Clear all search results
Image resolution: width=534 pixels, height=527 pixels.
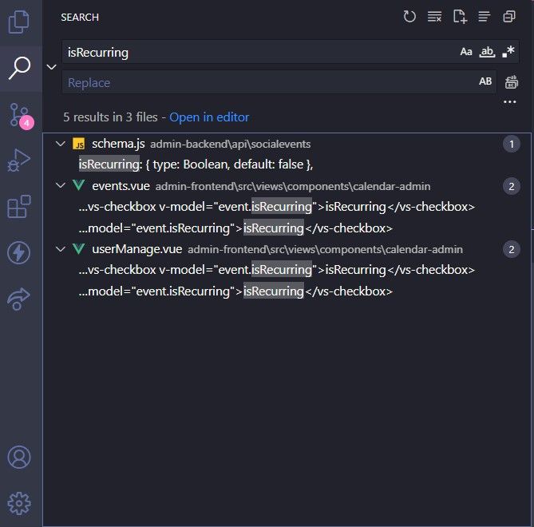pos(434,17)
